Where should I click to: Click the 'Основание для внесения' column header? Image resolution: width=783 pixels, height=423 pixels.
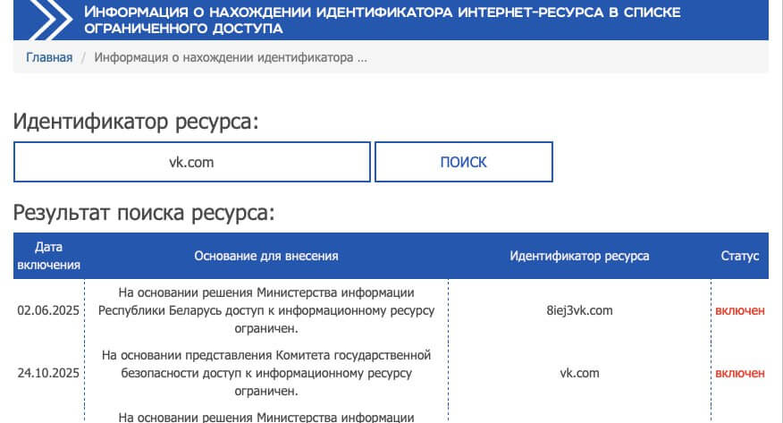tap(266, 256)
